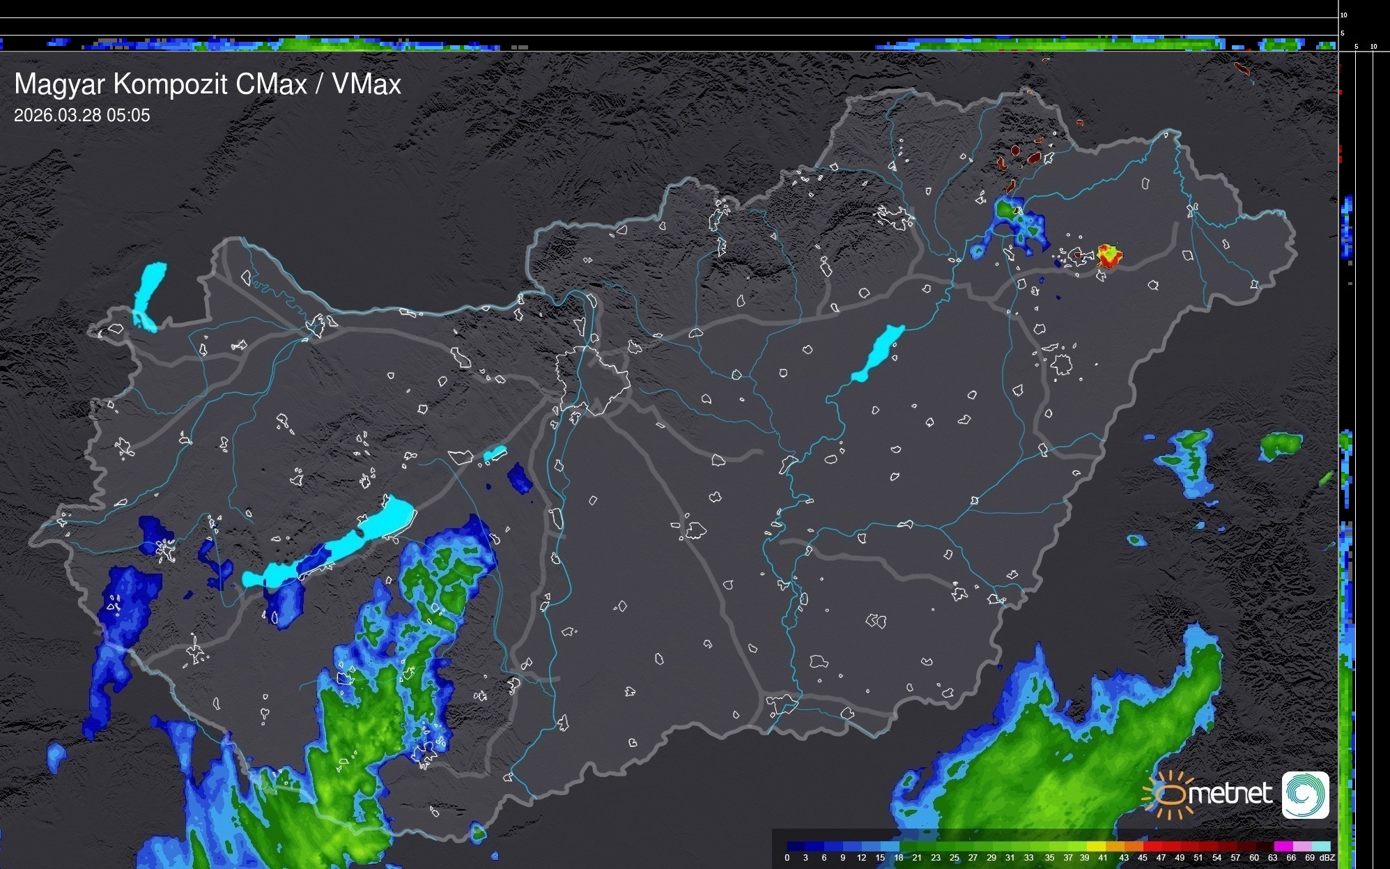
Task: Click the '45' value on the legend
Action: [1142, 858]
